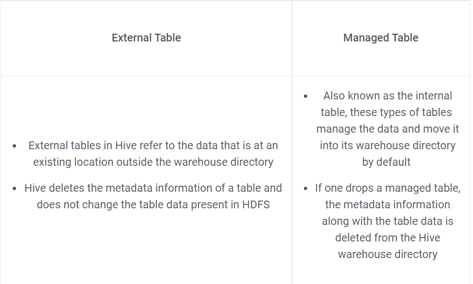Click the line "table, these types of tables"

pos(386,113)
